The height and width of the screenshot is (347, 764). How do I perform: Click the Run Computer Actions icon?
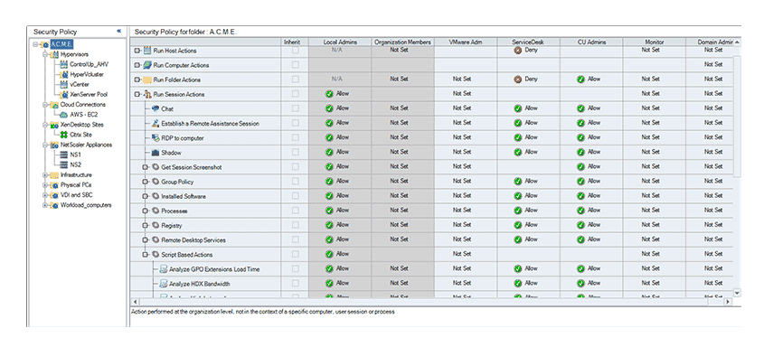(x=147, y=65)
